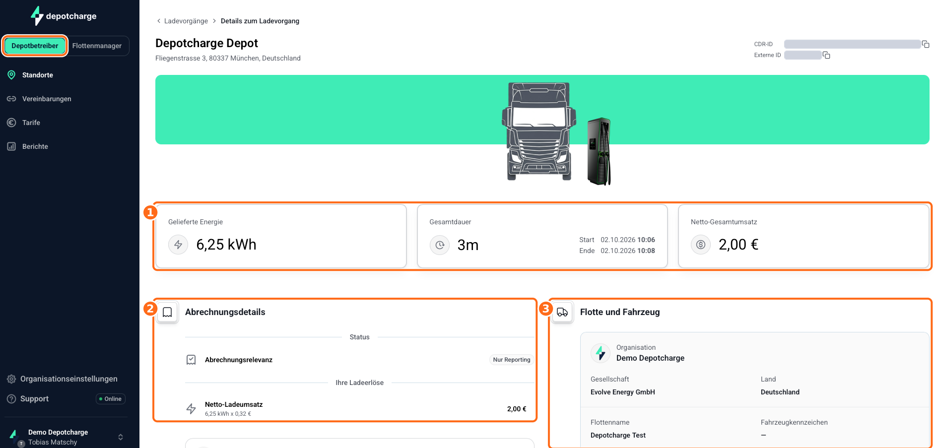939x448 pixels.
Task: Expand the Demo Depotcharge account switcher
Action: 120,437
